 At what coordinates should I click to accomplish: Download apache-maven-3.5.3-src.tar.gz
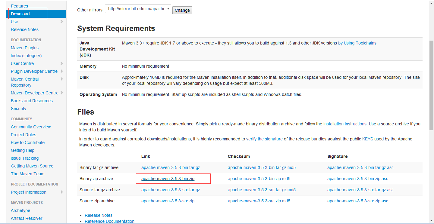point(171,190)
